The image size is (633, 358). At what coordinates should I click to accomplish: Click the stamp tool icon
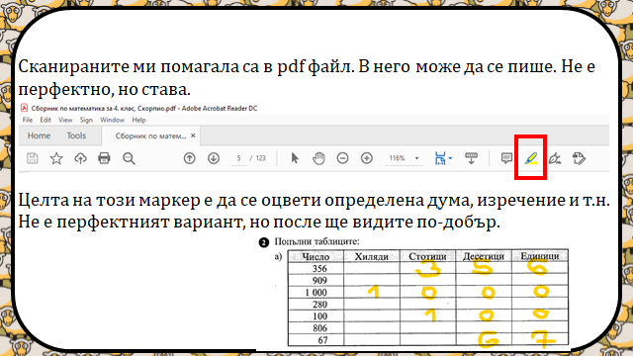(579, 158)
